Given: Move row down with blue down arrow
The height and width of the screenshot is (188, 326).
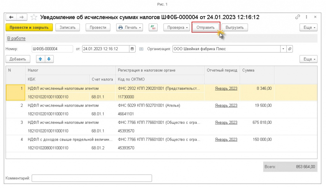Looking at the screenshot, I should point(49,59).
